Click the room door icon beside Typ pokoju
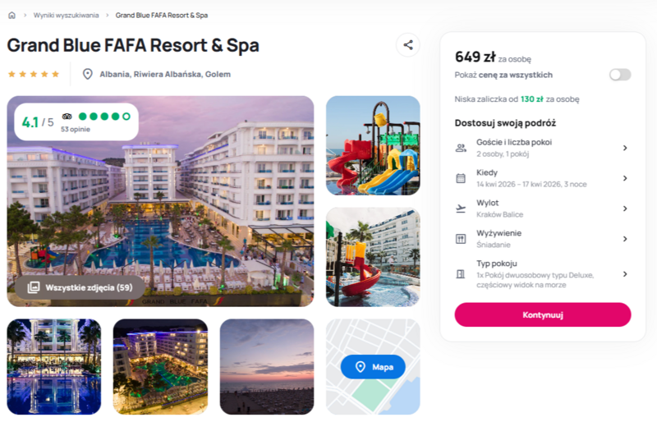Viewport: 657px width, 422px height. (x=461, y=274)
